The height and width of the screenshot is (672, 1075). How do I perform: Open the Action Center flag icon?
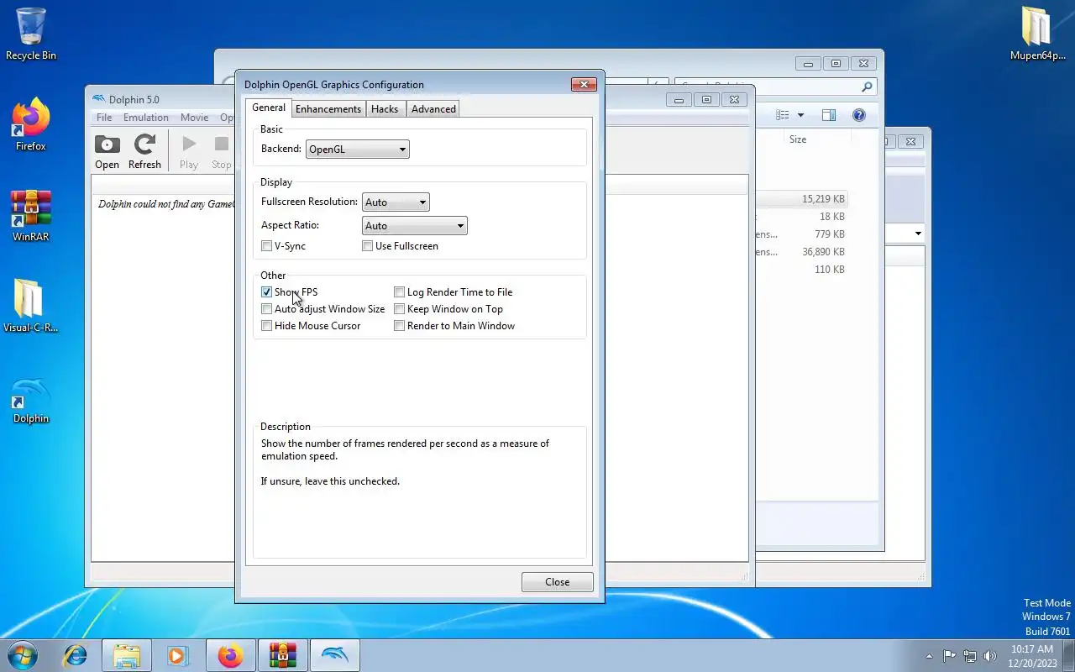[x=950, y=656]
